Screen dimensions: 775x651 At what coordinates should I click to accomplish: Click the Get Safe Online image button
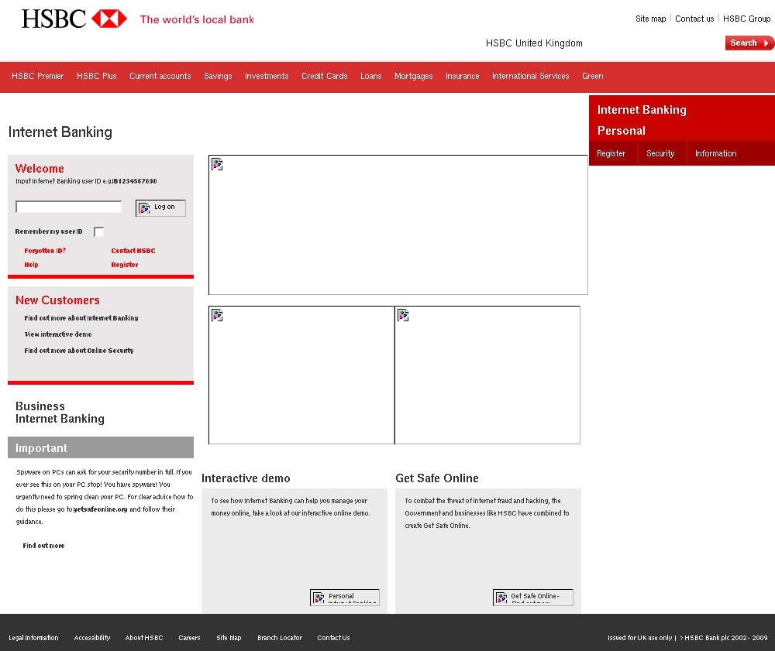(533, 598)
